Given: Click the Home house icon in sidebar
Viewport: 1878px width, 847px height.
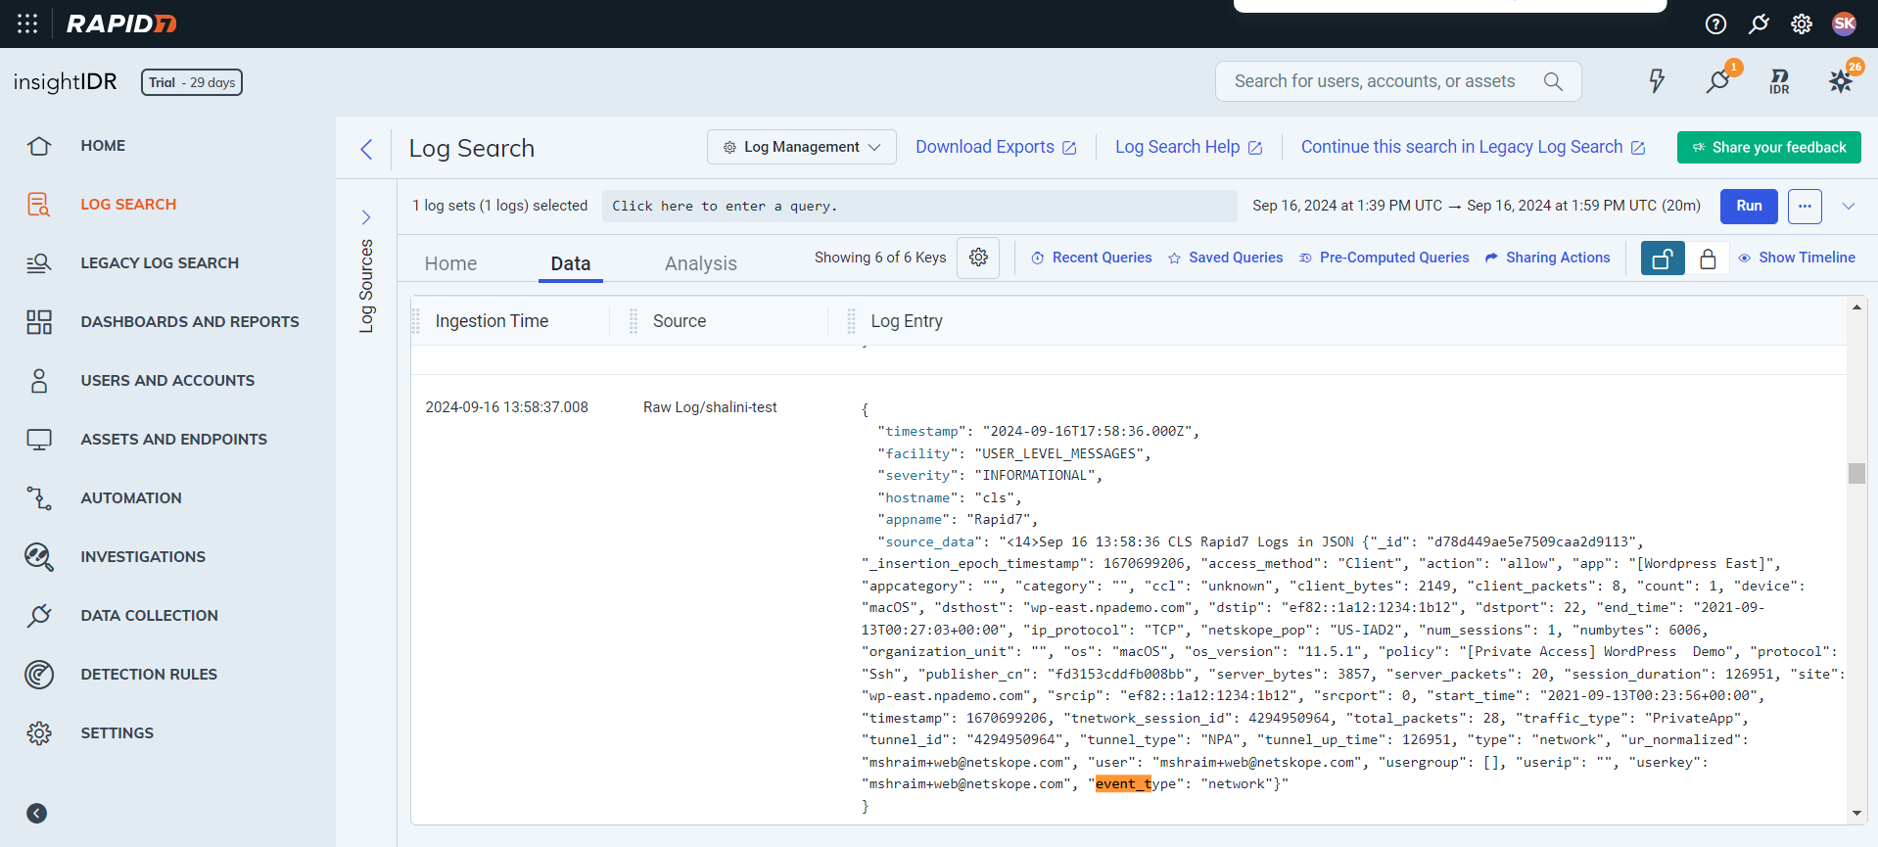Looking at the screenshot, I should 39,146.
